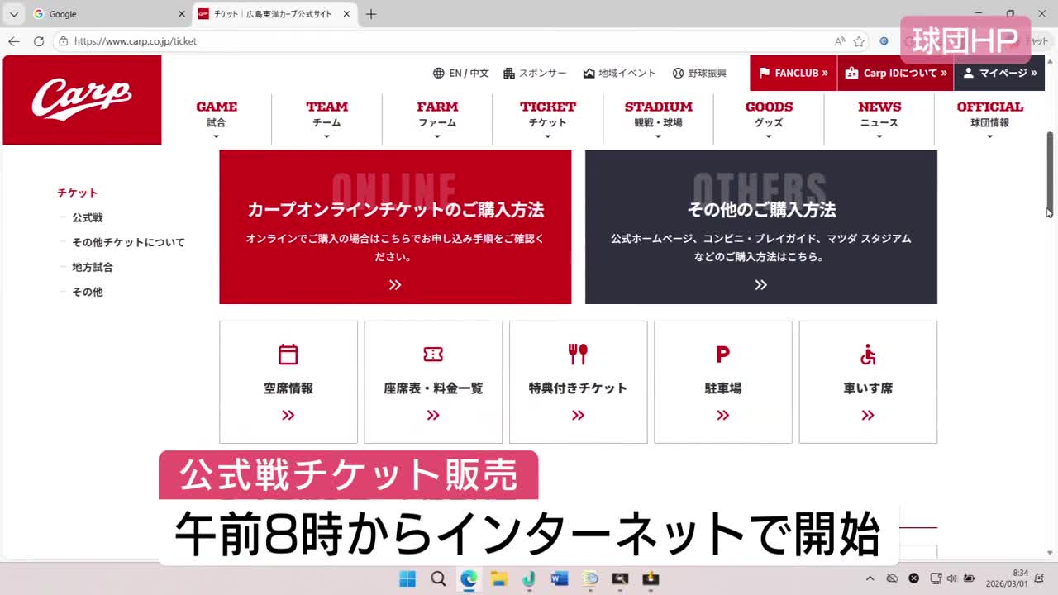Open the FANCLUB link in the header

[793, 73]
